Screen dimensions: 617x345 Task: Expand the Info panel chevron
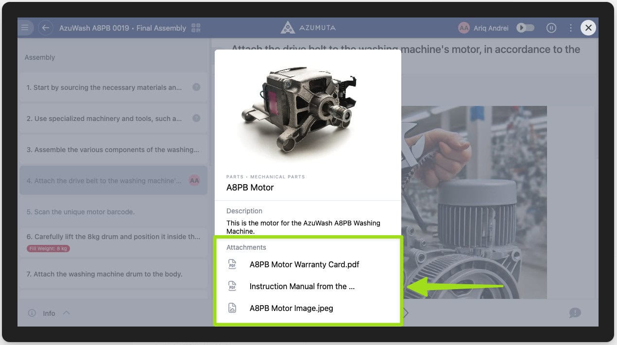coord(67,313)
